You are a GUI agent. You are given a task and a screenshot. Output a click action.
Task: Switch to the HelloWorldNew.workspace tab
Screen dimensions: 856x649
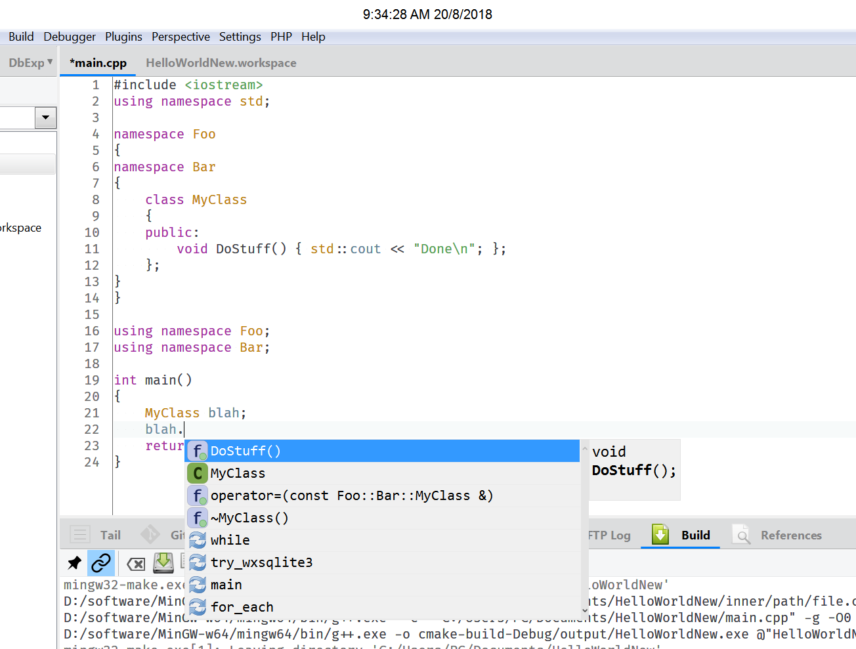[221, 62]
